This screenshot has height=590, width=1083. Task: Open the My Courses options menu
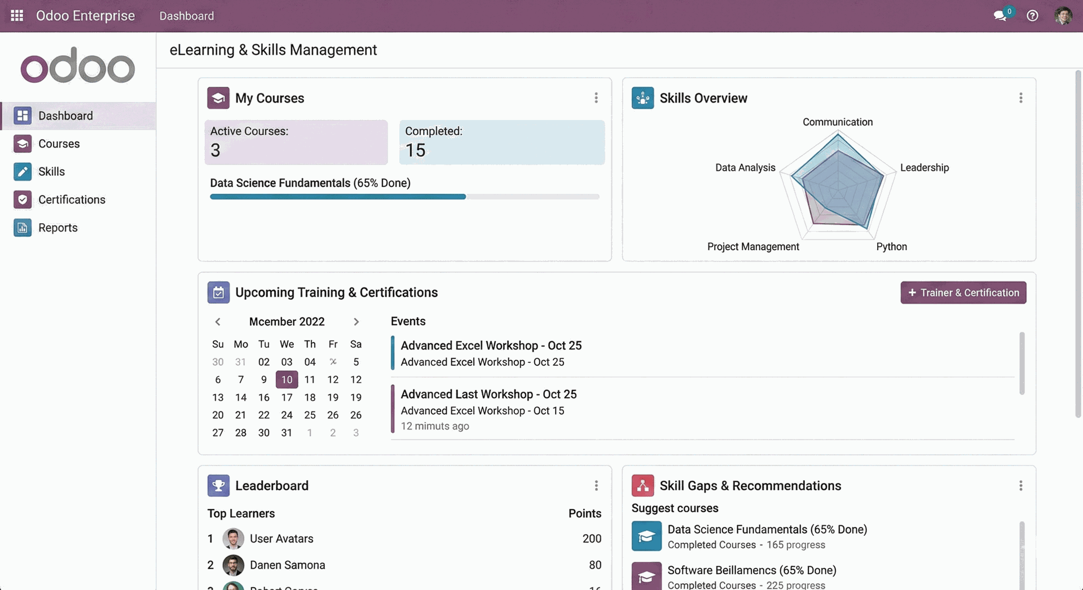pos(596,97)
